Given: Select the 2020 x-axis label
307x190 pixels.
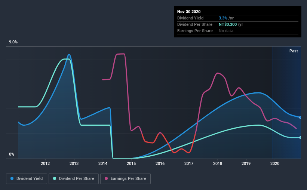Looking at the screenshot, I should pyautogui.click(x=275, y=163).
